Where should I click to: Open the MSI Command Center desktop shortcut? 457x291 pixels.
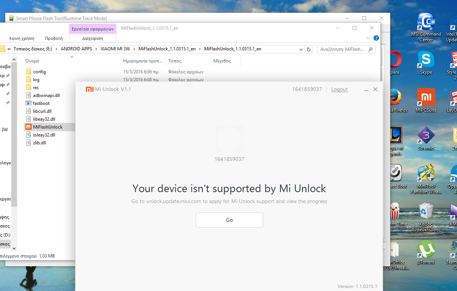[x=426, y=27]
